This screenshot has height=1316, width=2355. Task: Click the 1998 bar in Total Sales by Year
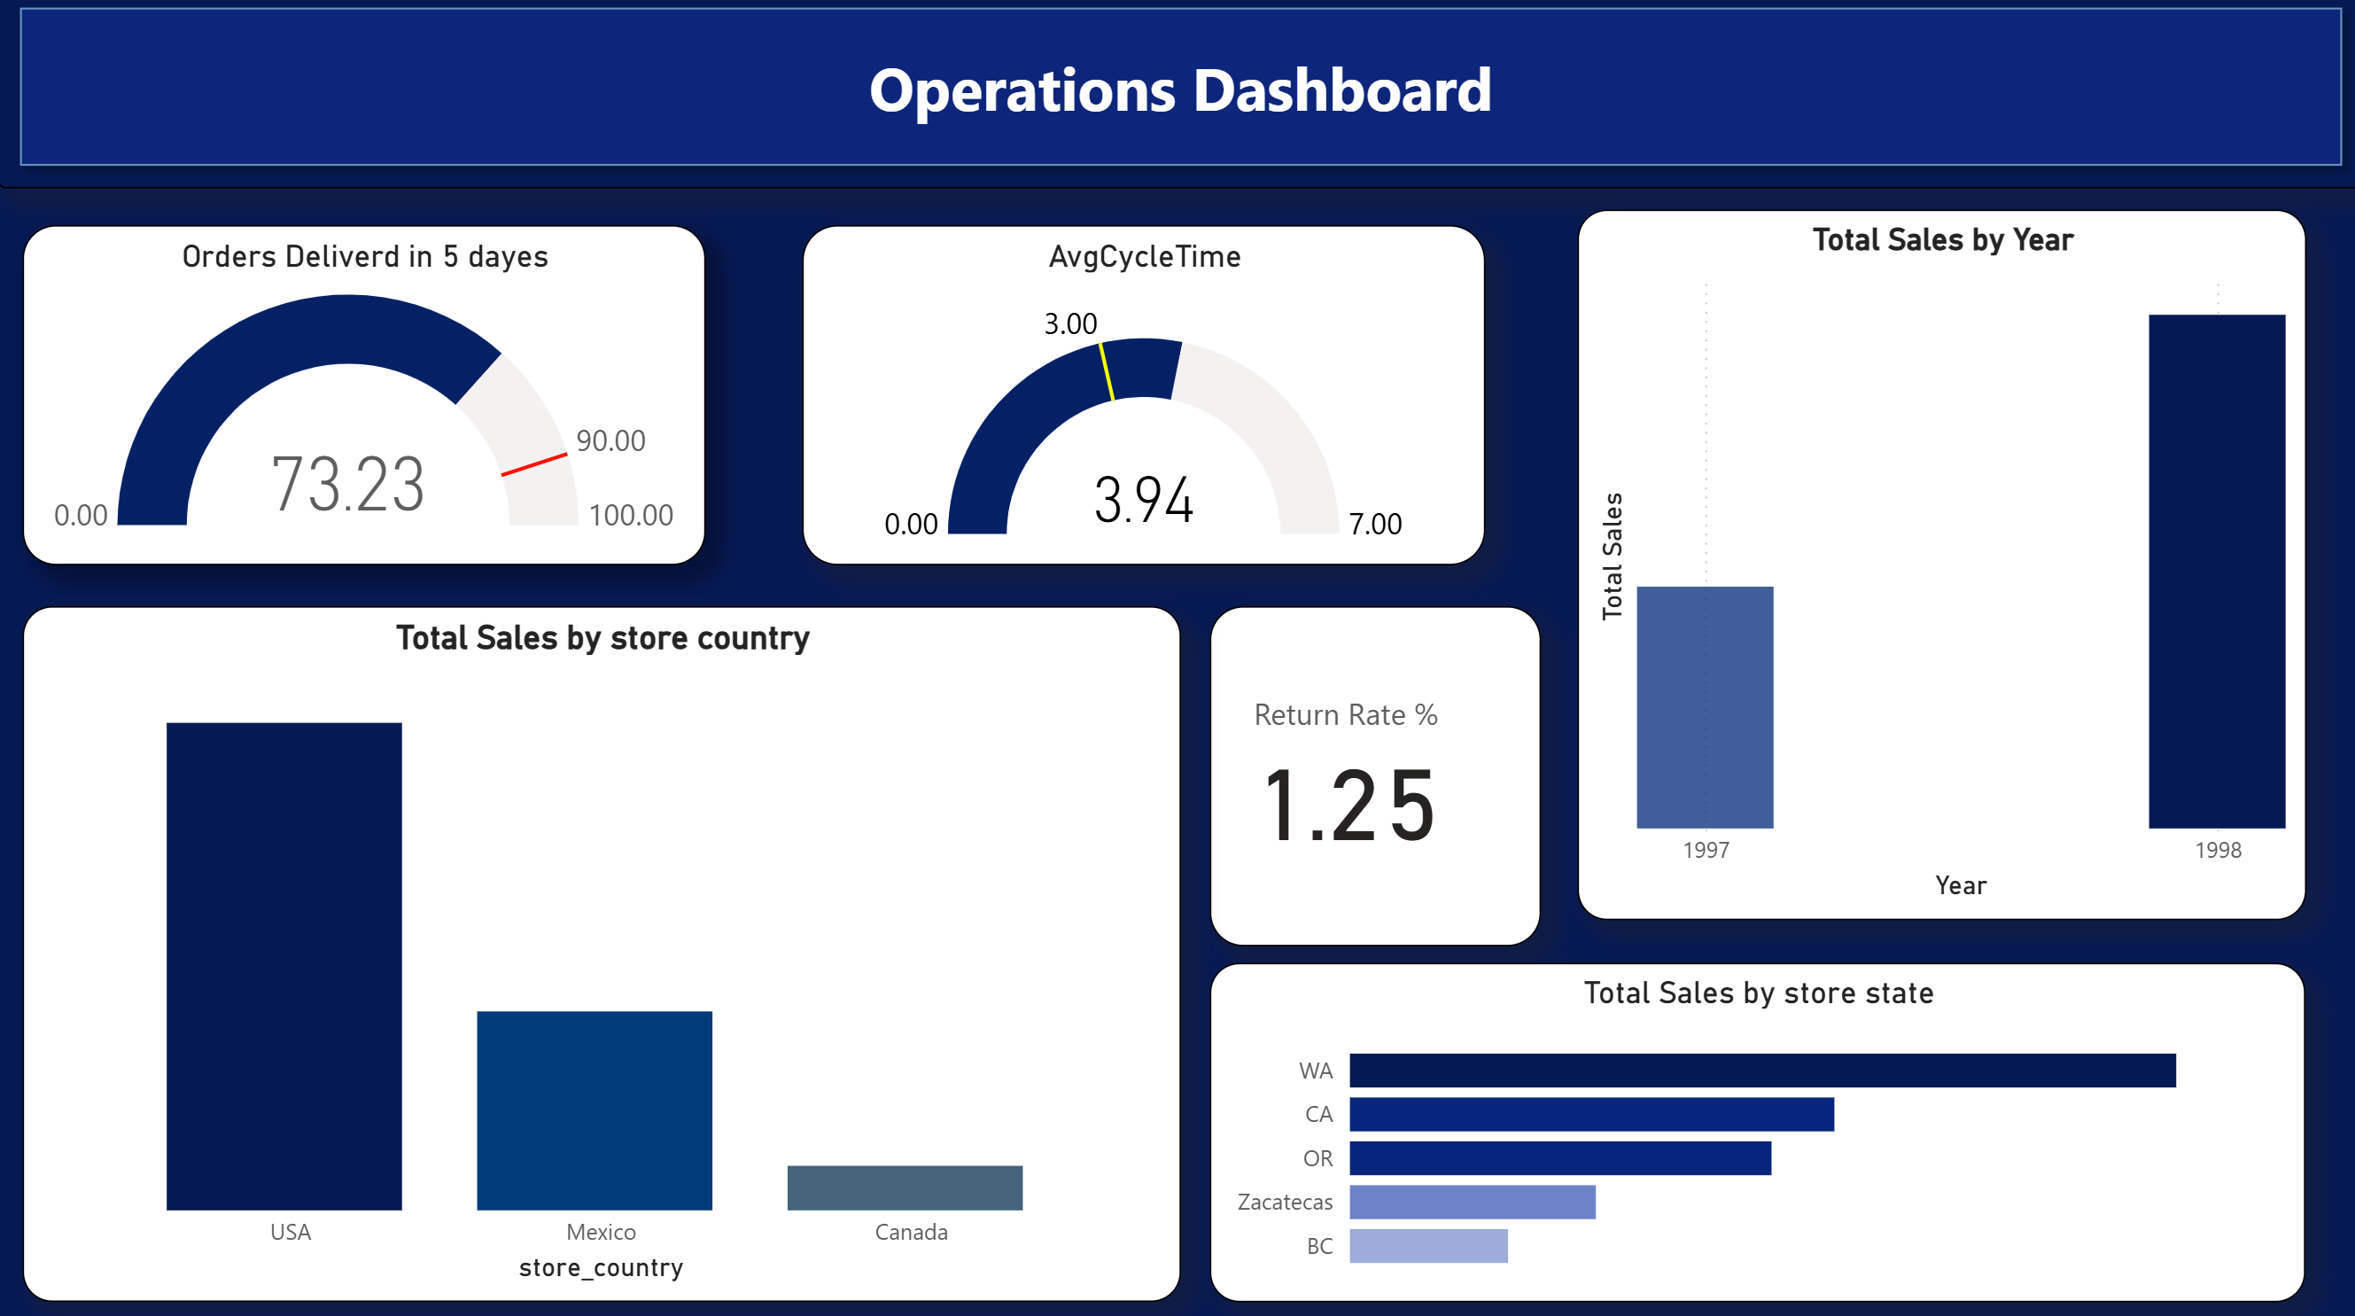pyautogui.click(x=2217, y=571)
